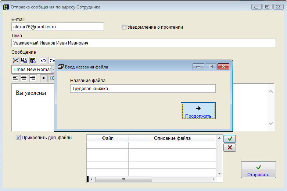287x191 pixels.
Task: Click the Undo arrow icon
Action: point(43,60)
